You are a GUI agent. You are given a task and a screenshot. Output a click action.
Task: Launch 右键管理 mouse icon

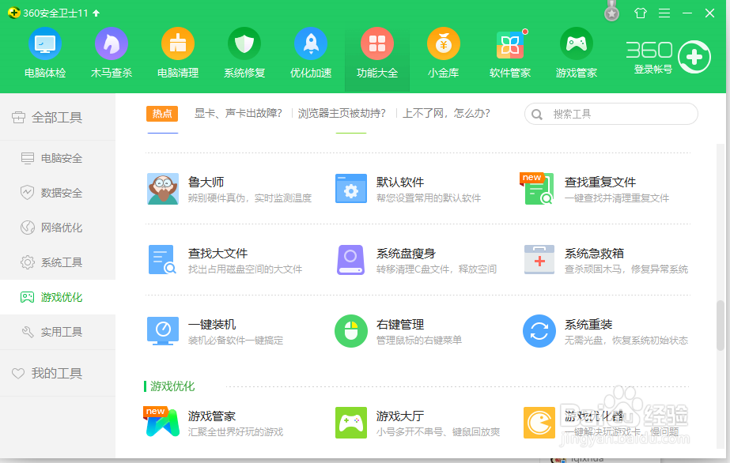tap(351, 331)
